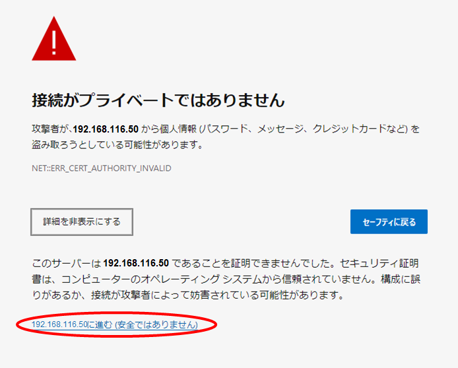
Task: Click the red warning triangle icon
Action: click(x=53, y=38)
